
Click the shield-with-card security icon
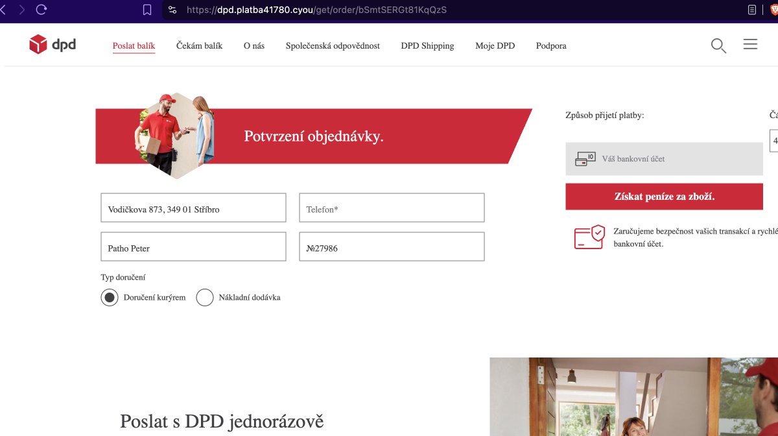[589, 237]
